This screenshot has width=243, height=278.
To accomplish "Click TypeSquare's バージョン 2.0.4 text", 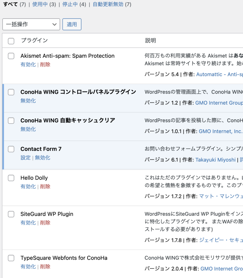I will (x=164, y=269).
